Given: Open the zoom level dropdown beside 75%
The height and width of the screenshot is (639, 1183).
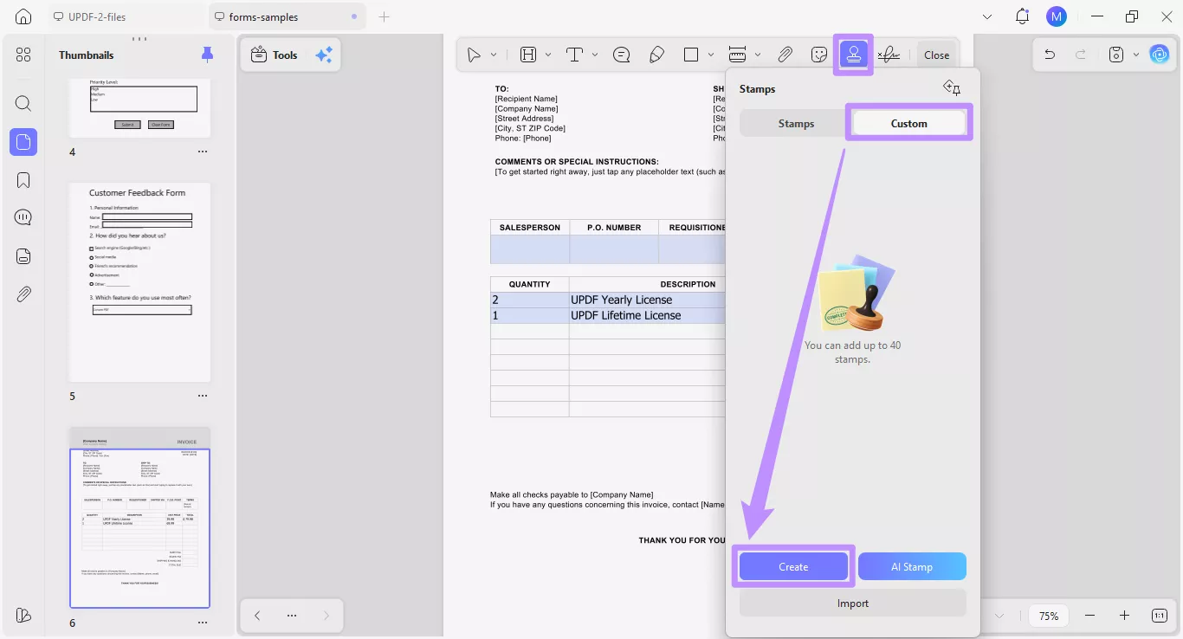Looking at the screenshot, I should tap(999, 616).
